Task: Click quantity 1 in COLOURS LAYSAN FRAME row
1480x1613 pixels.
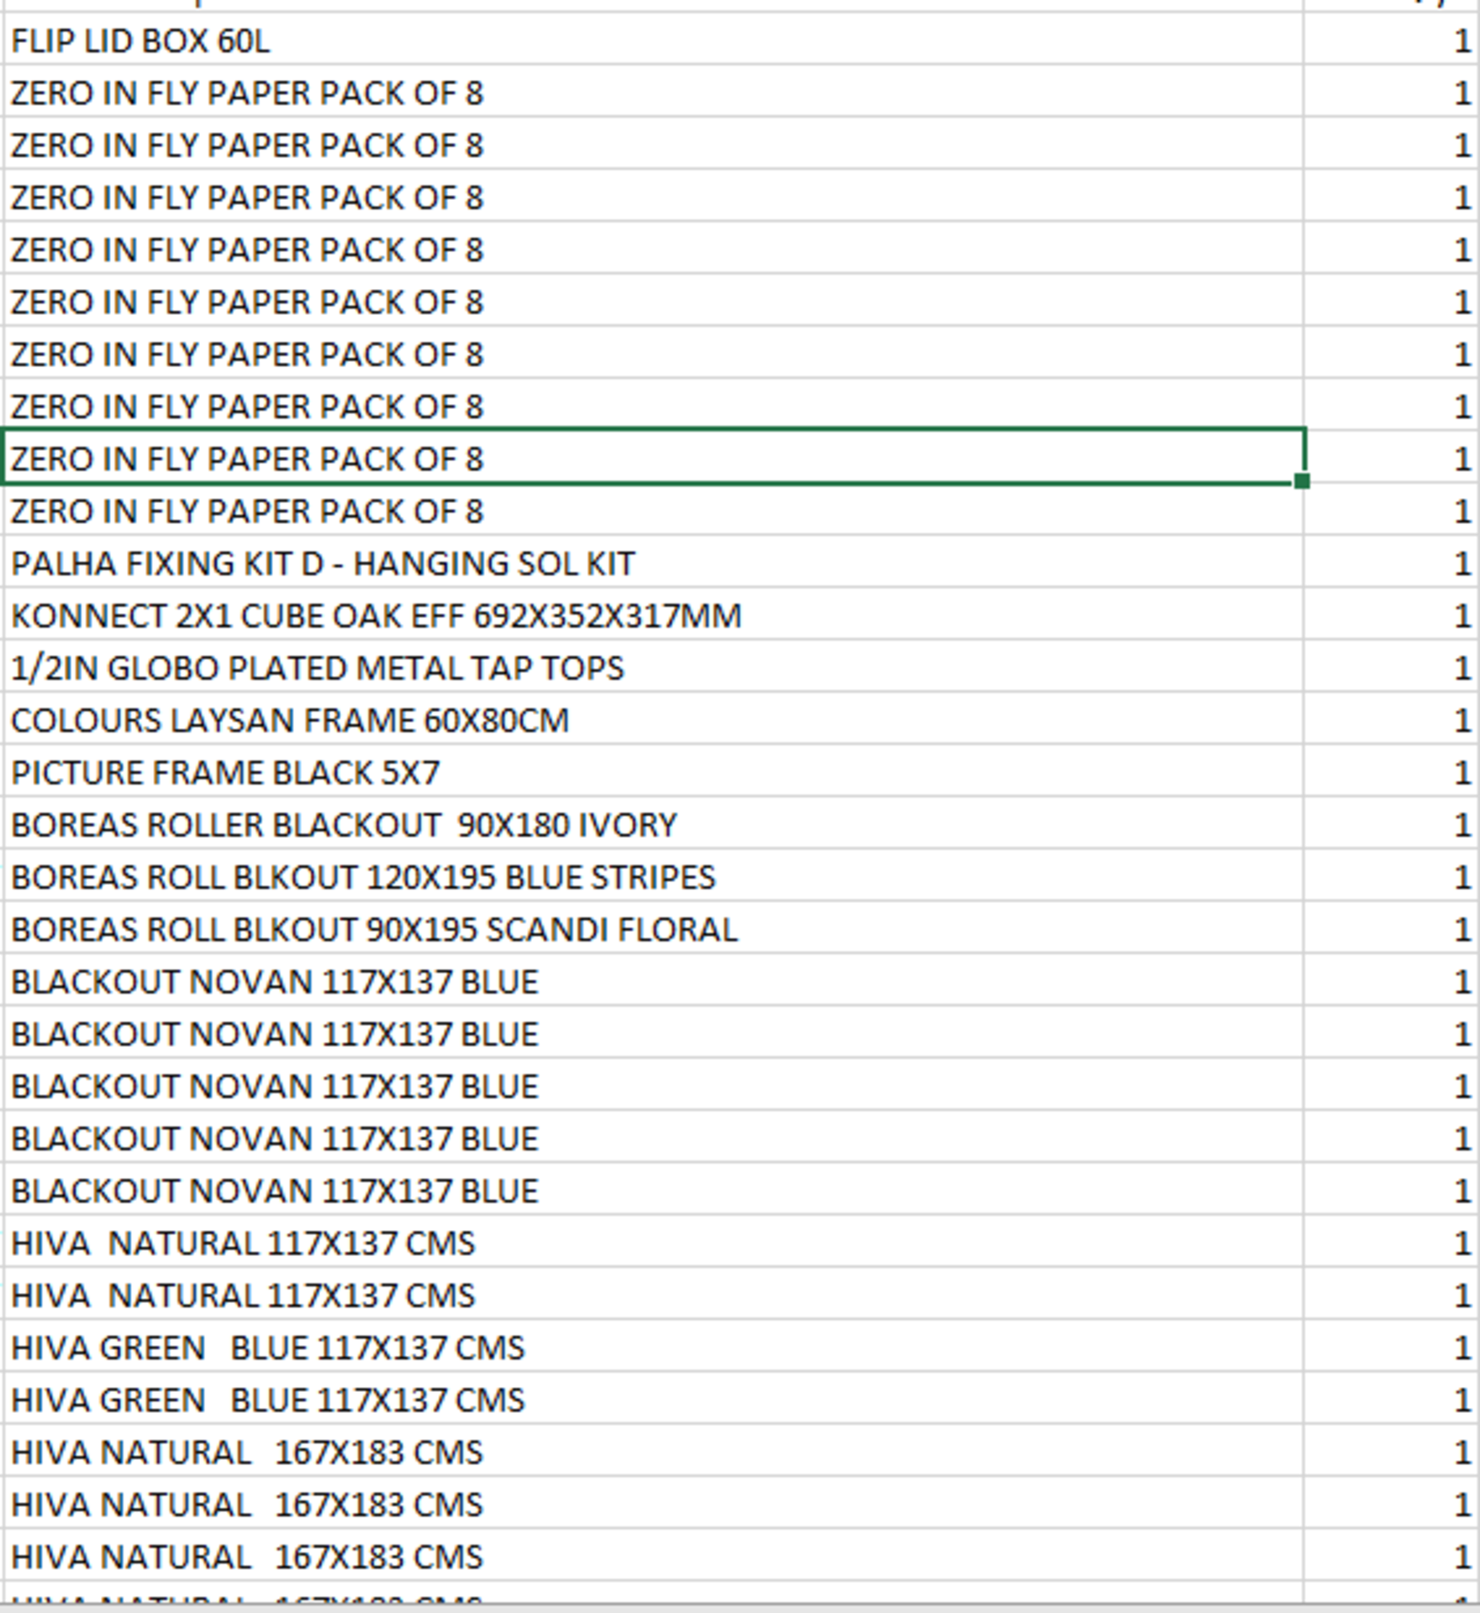Action: 1392,719
